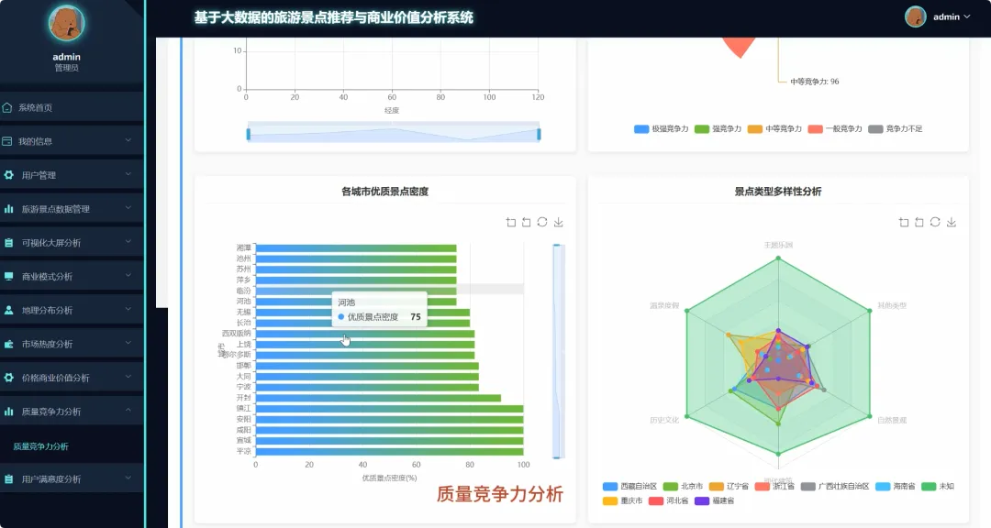The height and width of the screenshot is (528, 991).
Task: Save 各城市优质景点密度 chart as image
Action: [x=559, y=223]
